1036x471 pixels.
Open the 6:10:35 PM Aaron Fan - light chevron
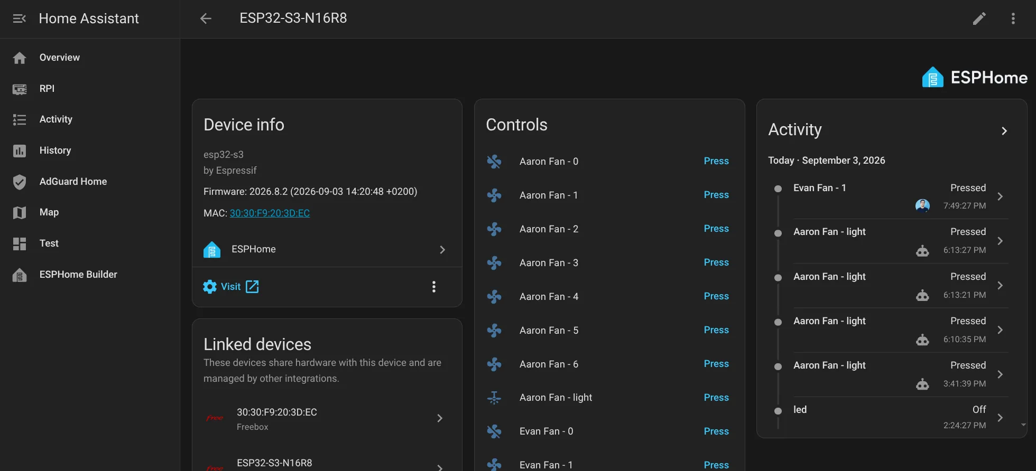click(1000, 330)
